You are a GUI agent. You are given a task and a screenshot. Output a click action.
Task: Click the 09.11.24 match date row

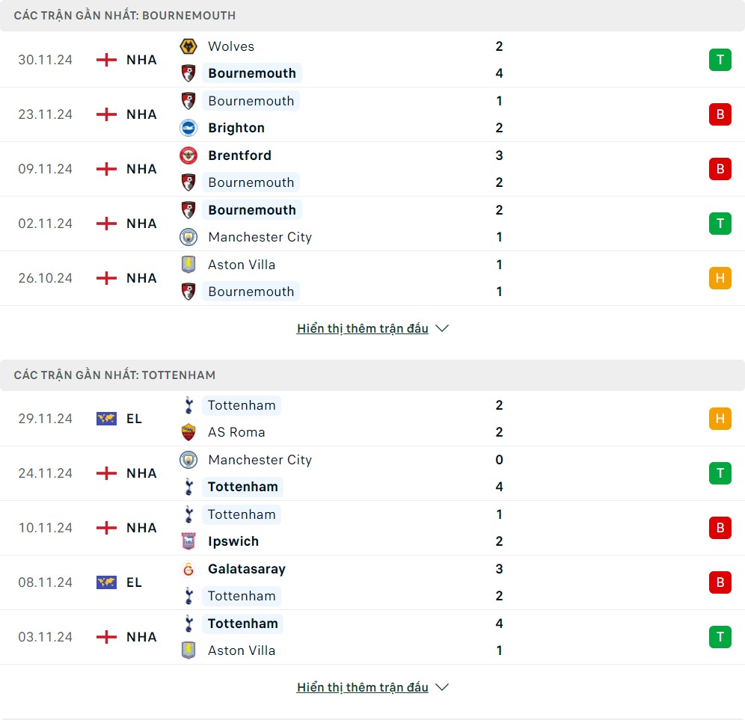click(x=46, y=169)
